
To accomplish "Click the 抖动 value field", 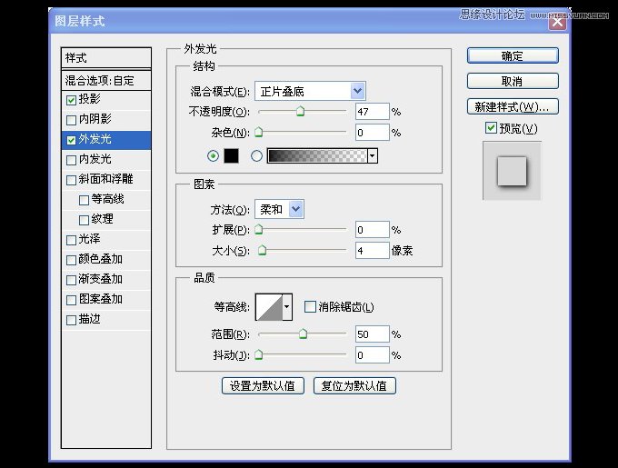I will click(x=372, y=355).
